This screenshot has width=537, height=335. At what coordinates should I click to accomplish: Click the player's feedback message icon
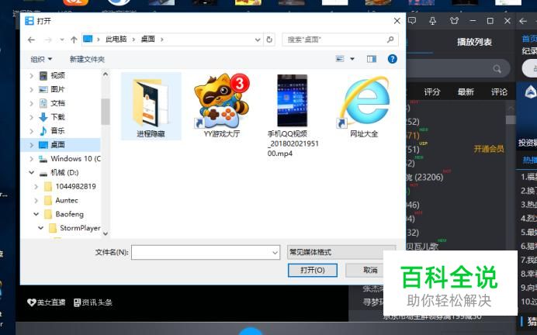coord(412,20)
